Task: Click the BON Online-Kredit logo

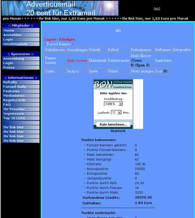Action: coord(113,84)
